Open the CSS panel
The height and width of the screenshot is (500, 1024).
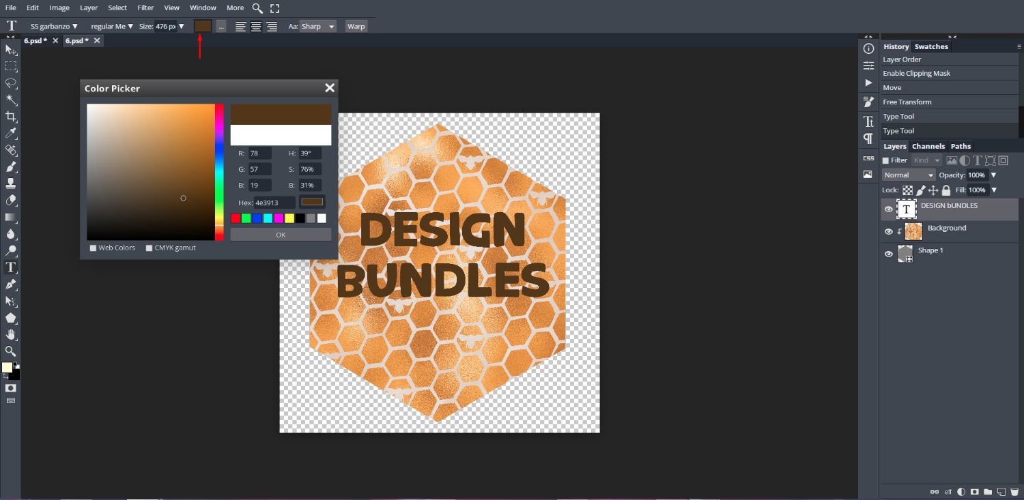click(x=868, y=158)
